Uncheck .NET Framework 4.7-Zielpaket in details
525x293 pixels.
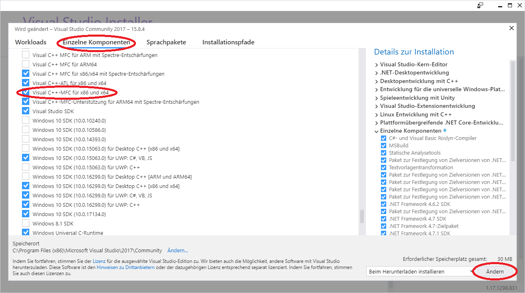(383, 226)
